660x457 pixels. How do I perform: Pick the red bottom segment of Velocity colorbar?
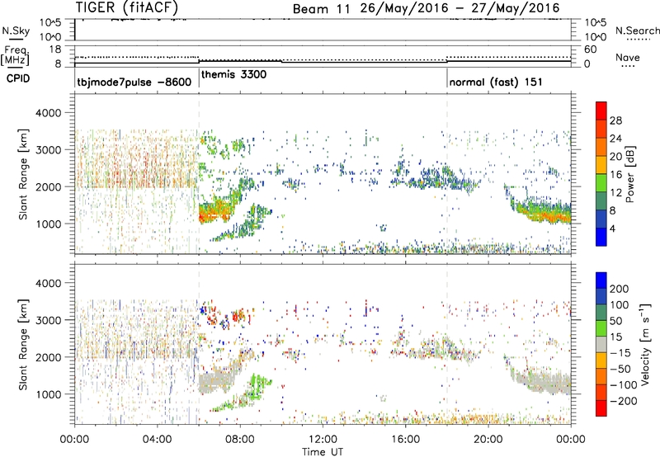pyautogui.click(x=601, y=408)
